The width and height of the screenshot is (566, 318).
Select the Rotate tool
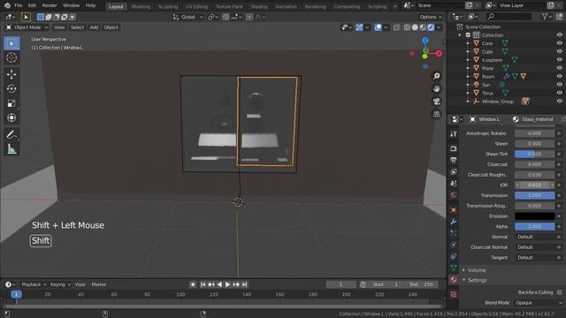click(11, 88)
